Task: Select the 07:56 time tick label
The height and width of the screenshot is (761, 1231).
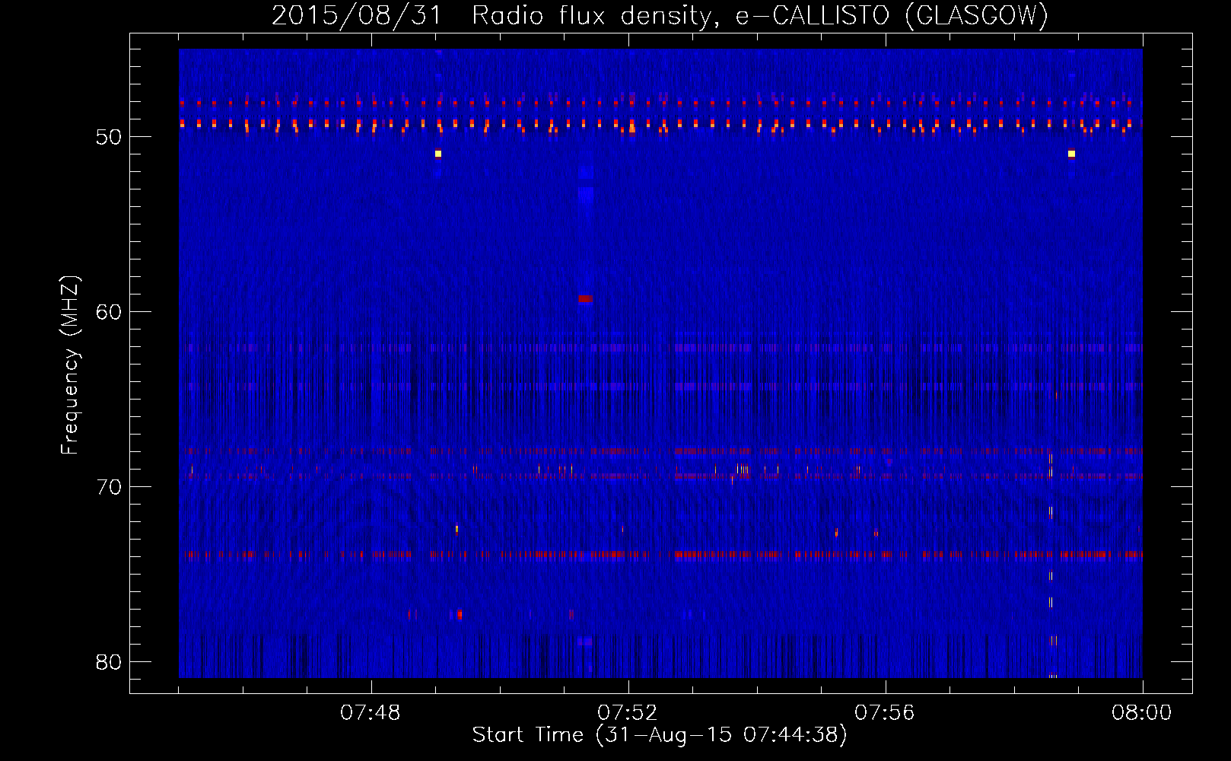Action: pyautogui.click(x=885, y=713)
